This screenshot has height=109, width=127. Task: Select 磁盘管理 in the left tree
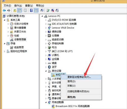point(19,47)
